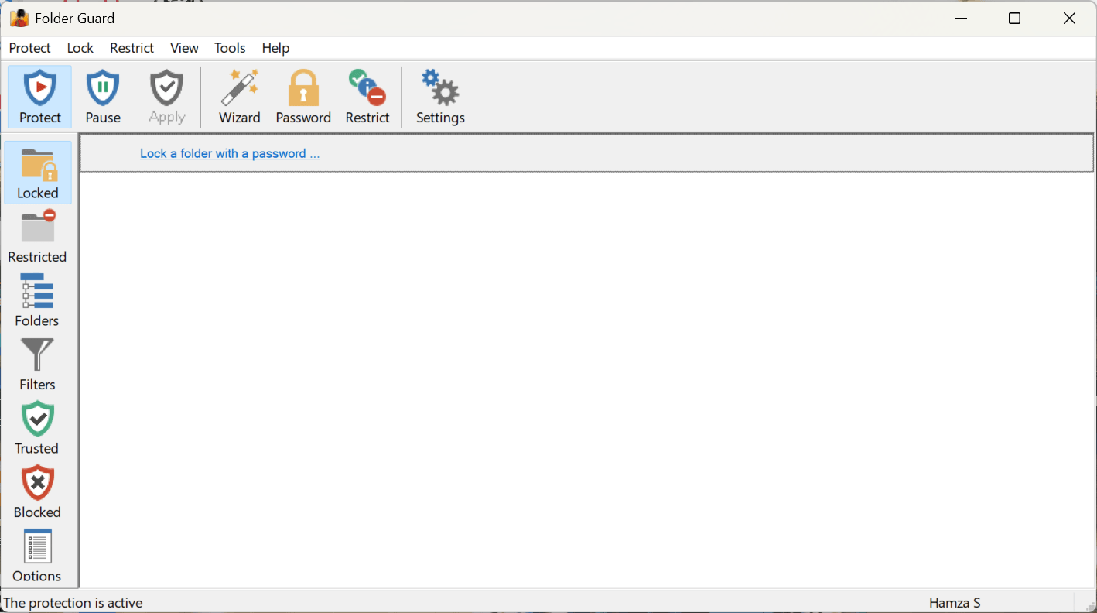This screenshot has width=1097, height=613.
Task: Open the Restrict menu in menu bar
Action: coord(132,48)
